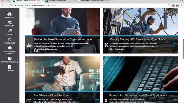Close the VMware Virtualization tab
Image resolution: width=184 pixels, height=103 pixels.
click(x=42, y=1)
